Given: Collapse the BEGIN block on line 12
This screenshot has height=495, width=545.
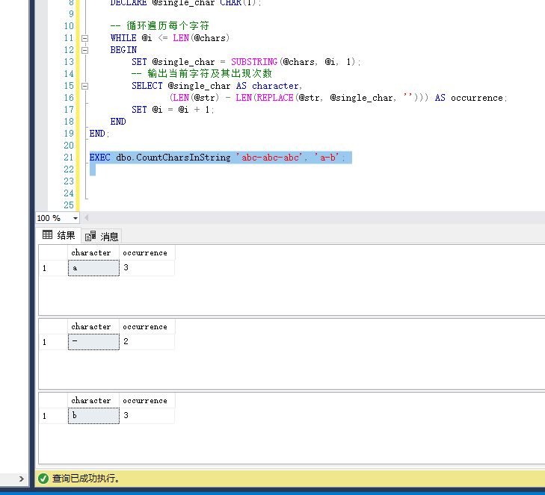Looking at the screenshot, I should (x=85, y=50).
